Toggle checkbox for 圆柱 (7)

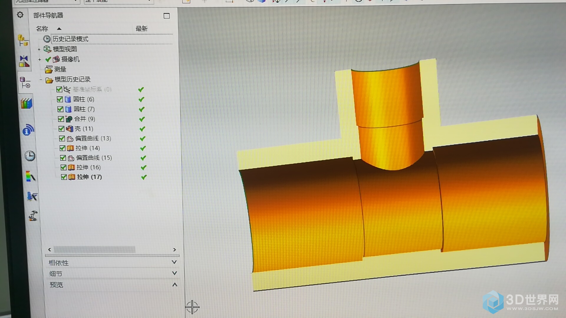pyautogui.click(x=60, y=109)
